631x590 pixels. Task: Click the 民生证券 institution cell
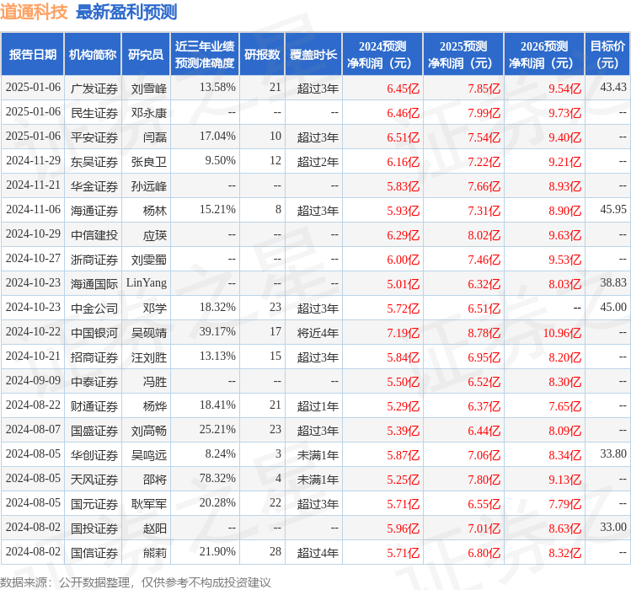point(94,113)
